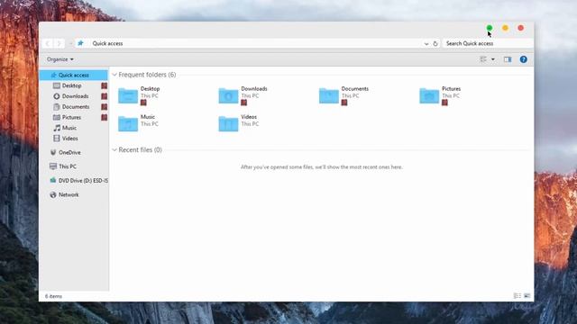Open This PC in the sidebar
Viewport: 577px width, 324px height.
pos(68,166)
